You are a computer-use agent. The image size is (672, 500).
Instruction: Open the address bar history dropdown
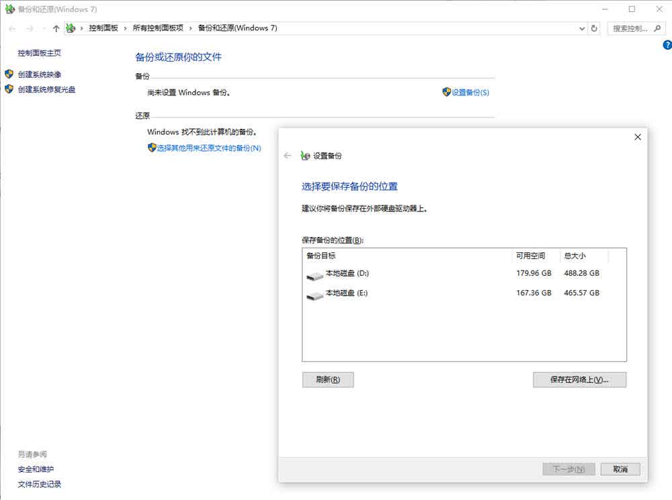coord(582,28)
